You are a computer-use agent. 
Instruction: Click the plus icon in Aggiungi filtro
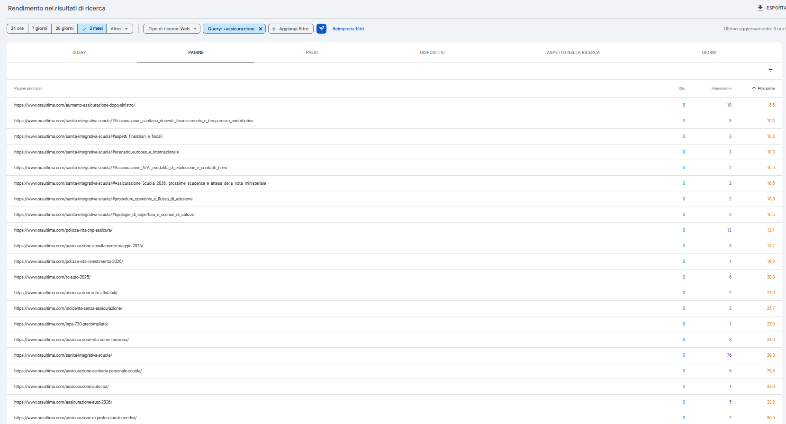[274, 29]
